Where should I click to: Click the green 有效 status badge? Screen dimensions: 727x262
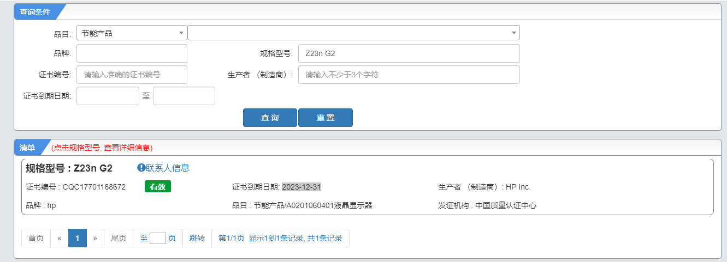[158, 187]
